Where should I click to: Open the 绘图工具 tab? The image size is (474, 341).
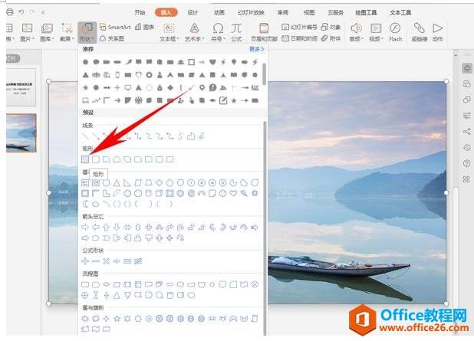366,12
